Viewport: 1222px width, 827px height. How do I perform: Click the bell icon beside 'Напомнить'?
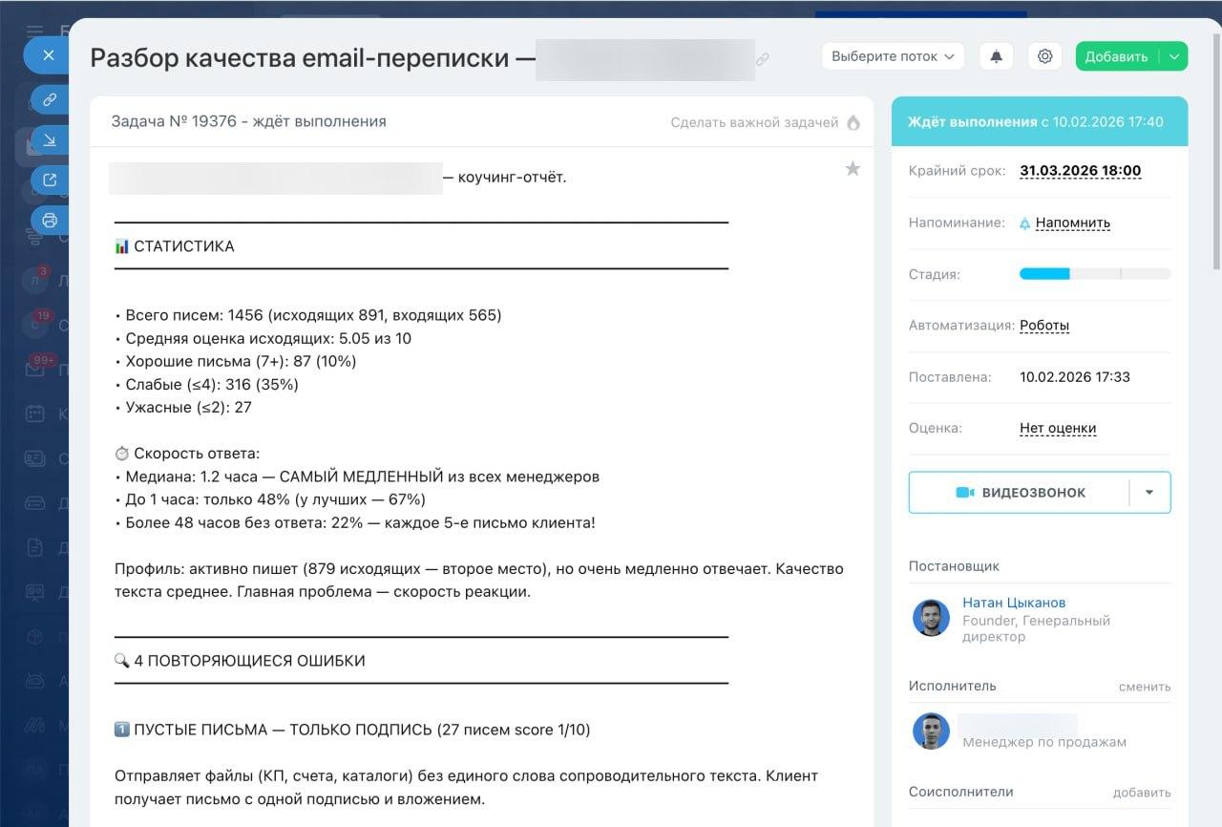click(1025, 223)
